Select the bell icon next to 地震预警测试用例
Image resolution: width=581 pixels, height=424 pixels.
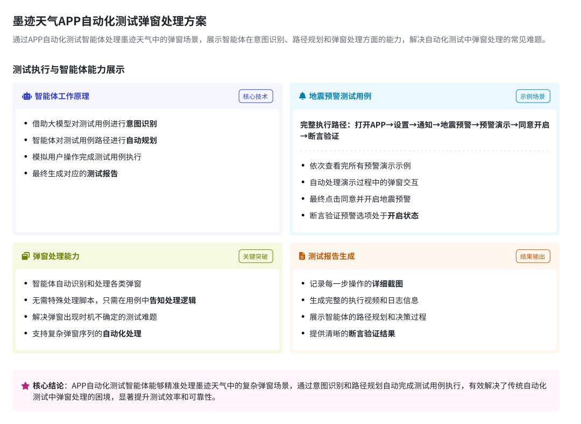point(303,96)
